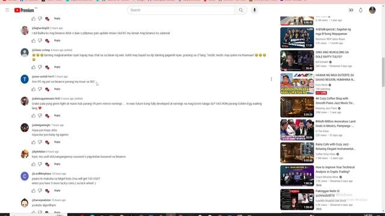
Task: Go to YouTube Premium home logo
Action: coord(25,10)
